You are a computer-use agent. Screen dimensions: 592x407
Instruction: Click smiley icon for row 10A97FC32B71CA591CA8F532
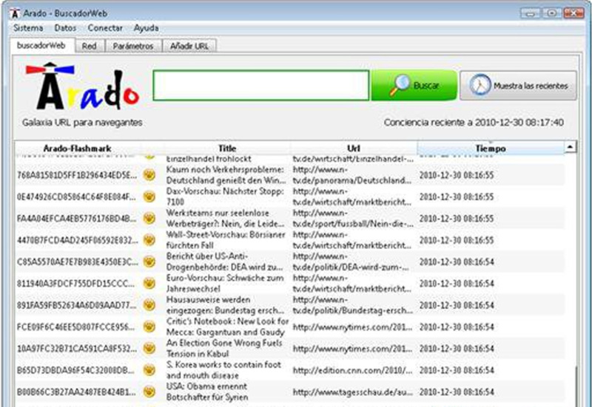pos(149,348)
